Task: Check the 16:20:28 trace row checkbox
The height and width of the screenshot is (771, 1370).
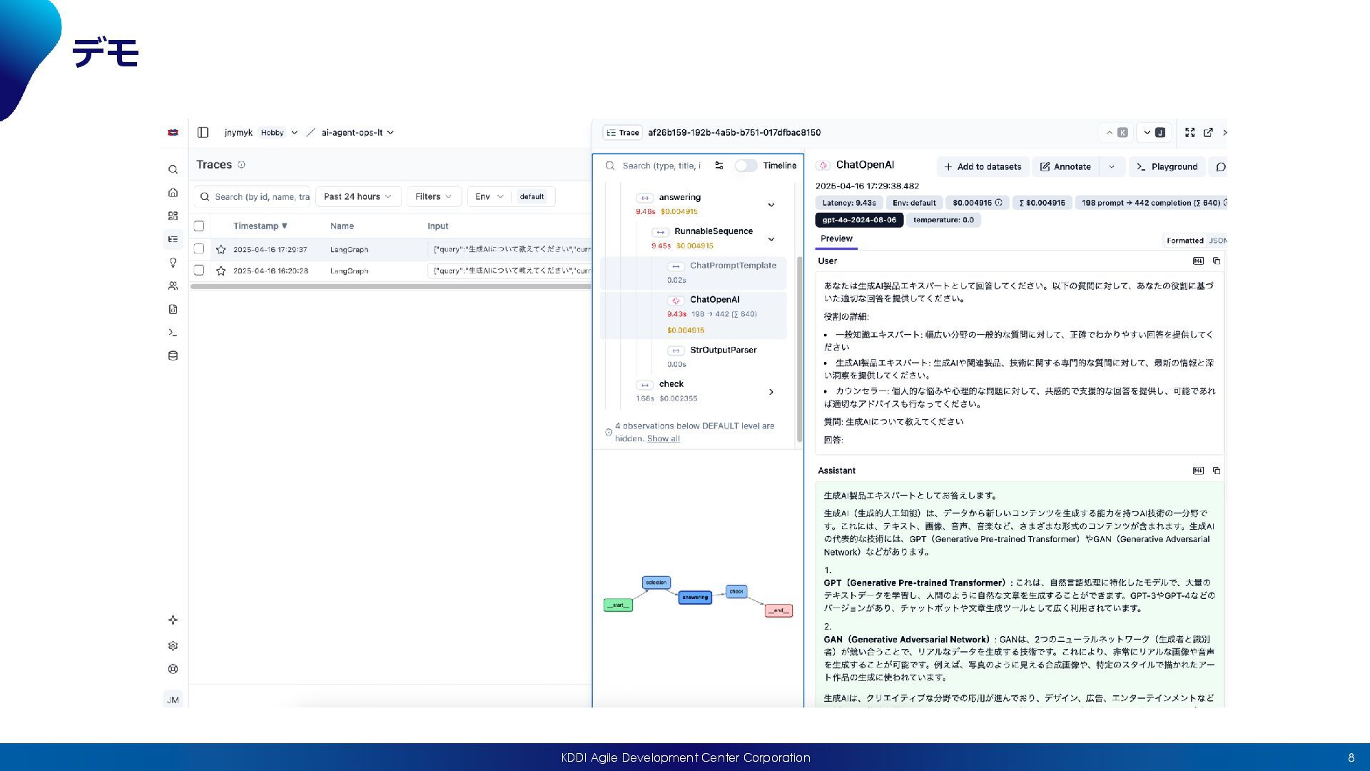Action: coord(199,271)
